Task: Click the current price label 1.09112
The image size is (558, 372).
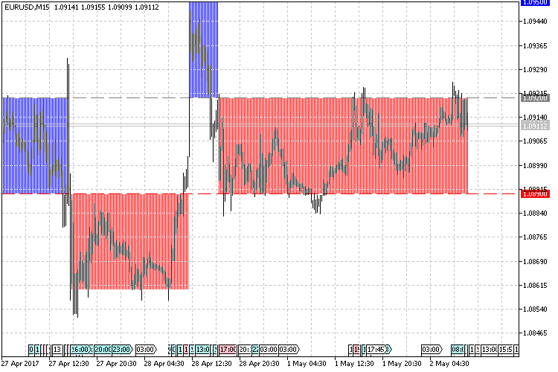Action: [x=536, y=126]
